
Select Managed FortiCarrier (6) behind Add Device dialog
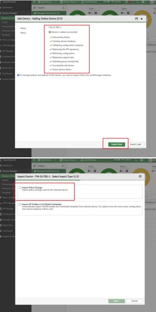49,13
